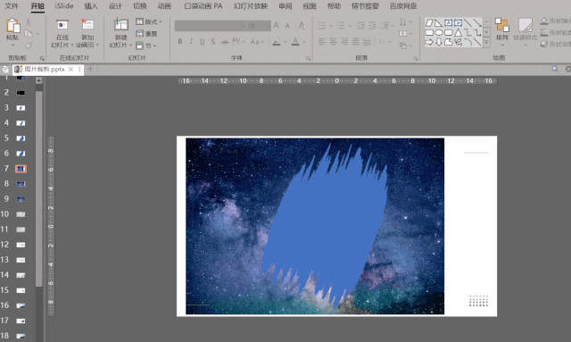The width and height of the screenshot is (571, 342).
Task: Close the 图片裁剪.pptx document tab
Action: 70,69
